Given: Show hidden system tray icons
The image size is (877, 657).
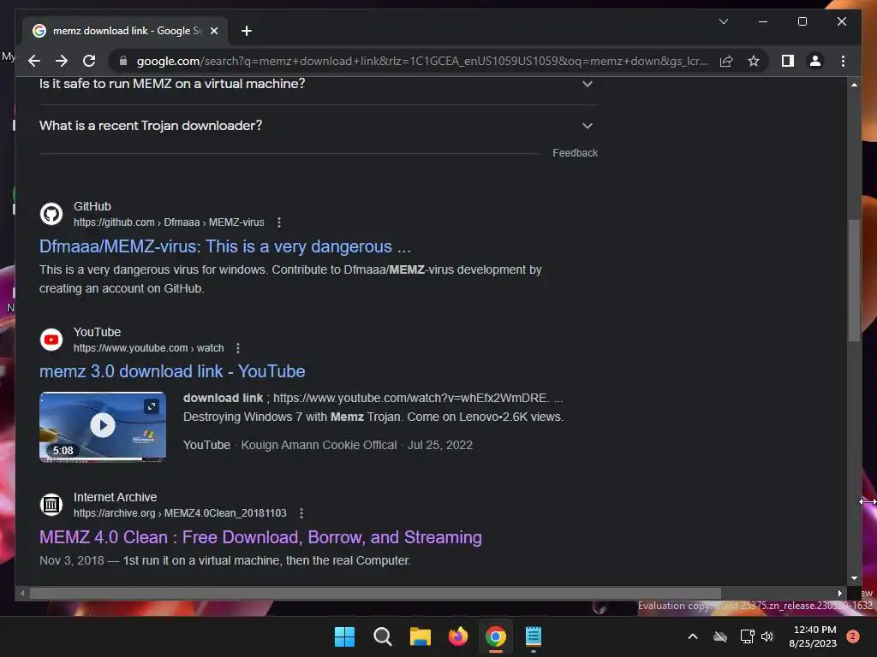Looking at the screenshot, I should pos(692,636).
